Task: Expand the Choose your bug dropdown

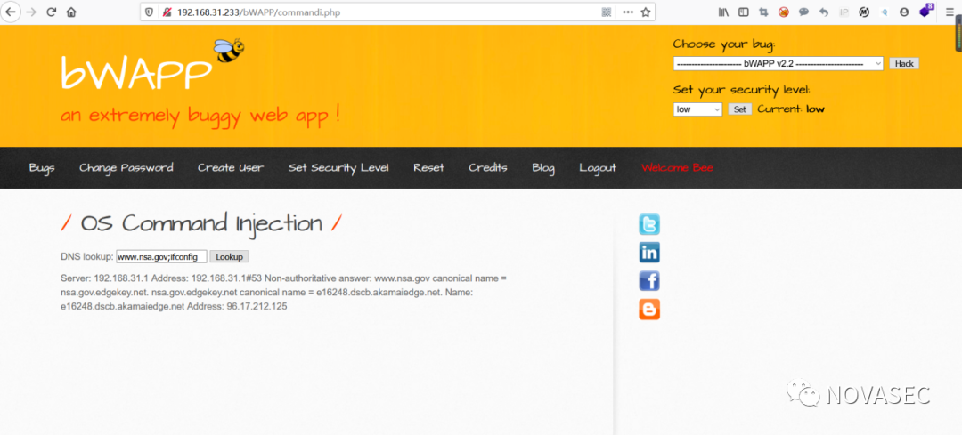Action: 778,63
